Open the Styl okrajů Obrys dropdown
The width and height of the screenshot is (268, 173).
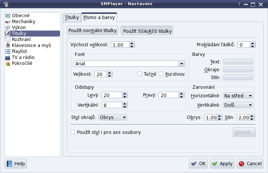click(113, 117)
